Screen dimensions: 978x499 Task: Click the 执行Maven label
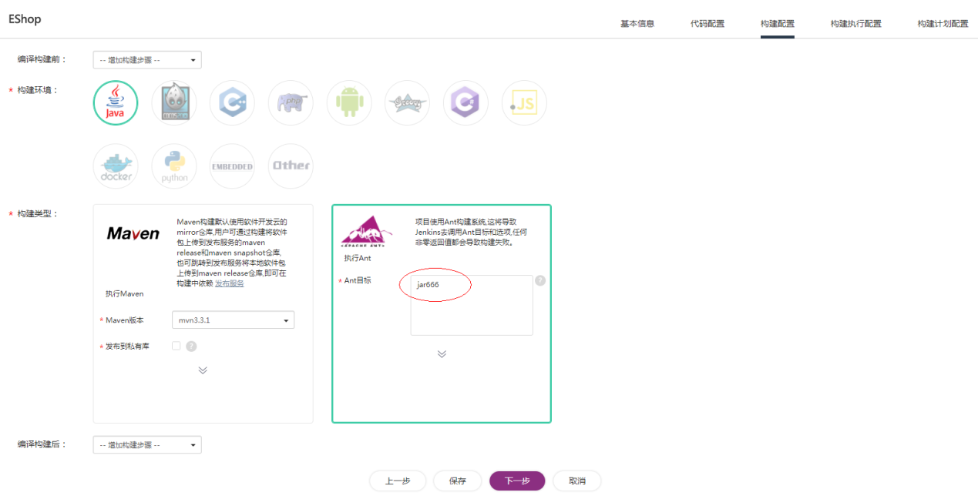click(x=125, y=293)
